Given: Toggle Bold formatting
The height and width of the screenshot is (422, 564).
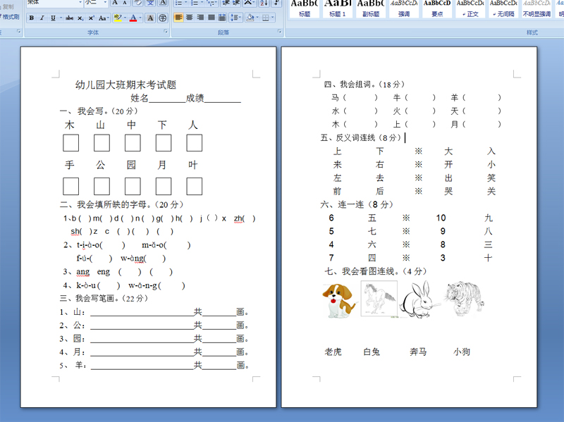Looking at the screenshot, I should [x=32, y=18].
